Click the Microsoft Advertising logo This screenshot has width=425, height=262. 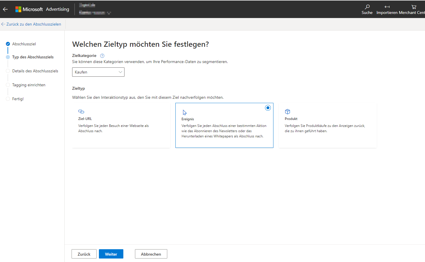tap(42, 9)
